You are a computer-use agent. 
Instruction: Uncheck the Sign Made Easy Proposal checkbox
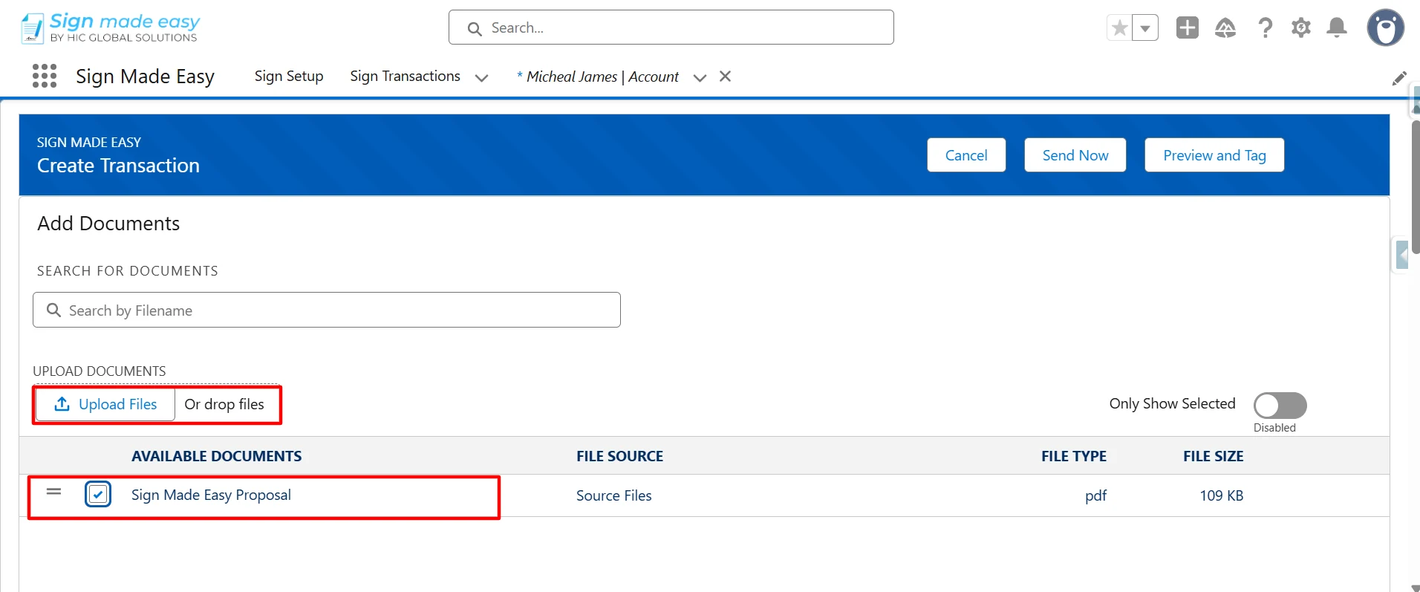click(x=98, y=494)
